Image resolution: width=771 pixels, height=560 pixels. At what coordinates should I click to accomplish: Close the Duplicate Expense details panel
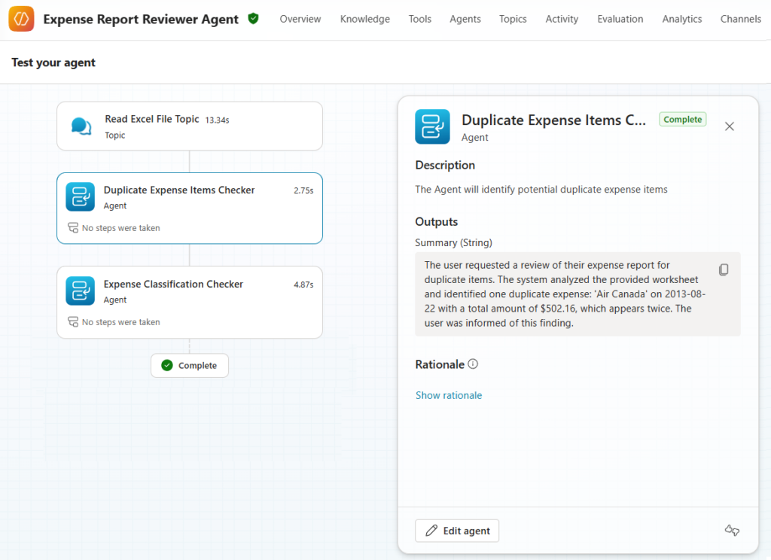pyautogui.click(x=729, y=126)
